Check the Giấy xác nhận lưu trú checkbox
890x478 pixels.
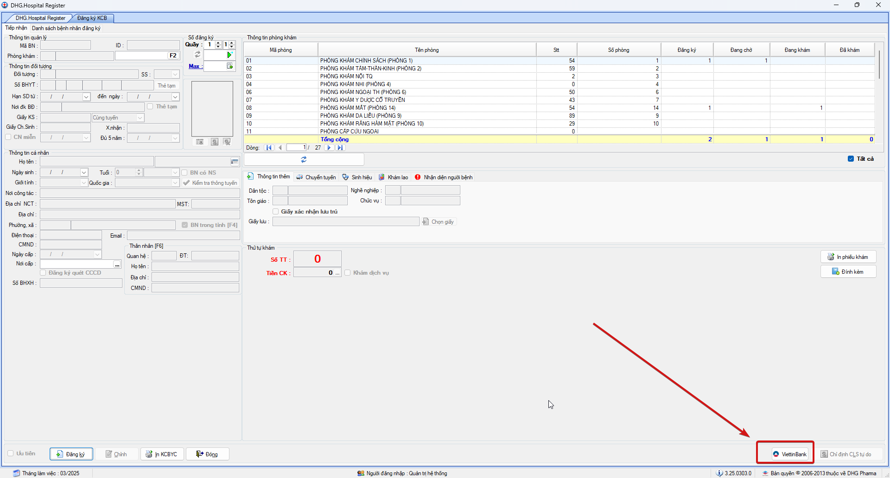click(x=276, y=212)
